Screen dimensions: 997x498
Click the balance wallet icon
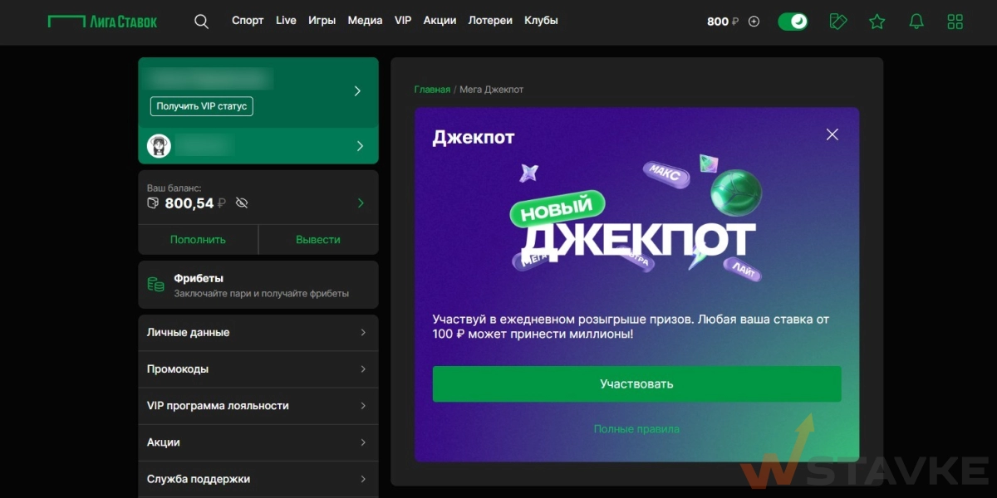click(x=153, y=203)
